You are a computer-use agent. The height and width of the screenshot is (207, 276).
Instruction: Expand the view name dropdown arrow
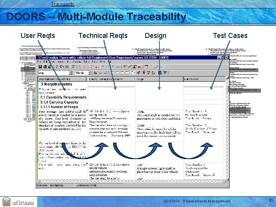(71, 73)
